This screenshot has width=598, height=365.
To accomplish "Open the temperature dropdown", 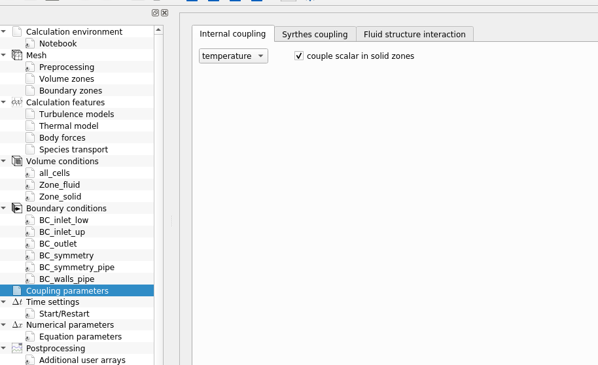I will pos(233,56).
